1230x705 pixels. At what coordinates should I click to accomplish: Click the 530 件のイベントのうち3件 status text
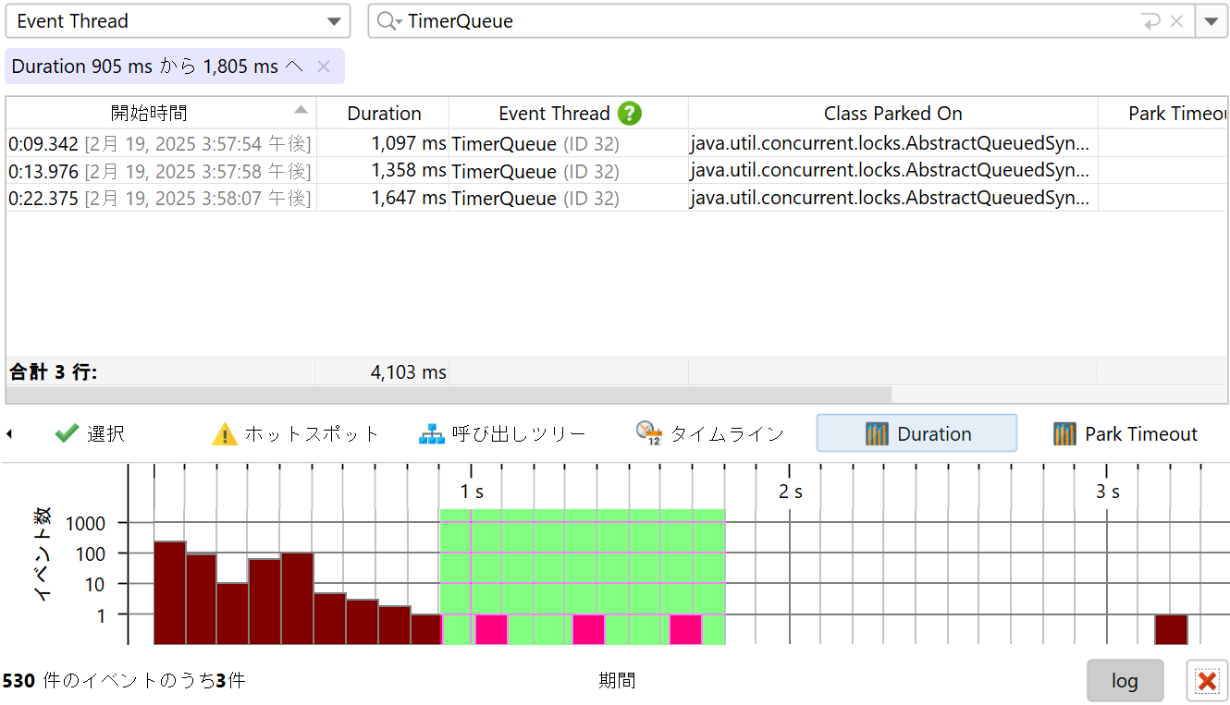tap(124, 681)
